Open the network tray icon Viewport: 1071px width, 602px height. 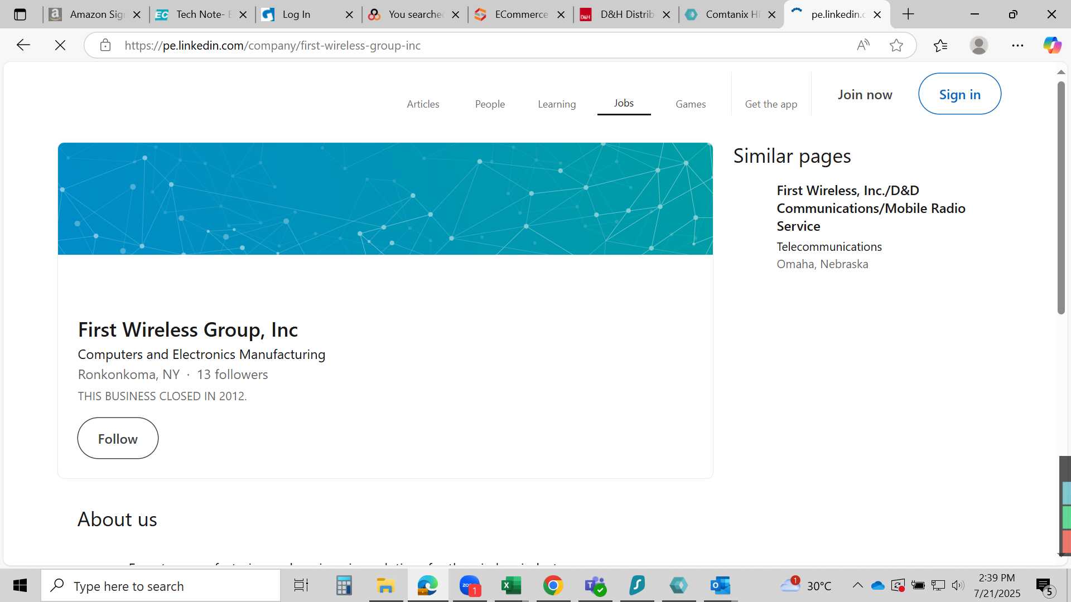click(x=938, y=585)
